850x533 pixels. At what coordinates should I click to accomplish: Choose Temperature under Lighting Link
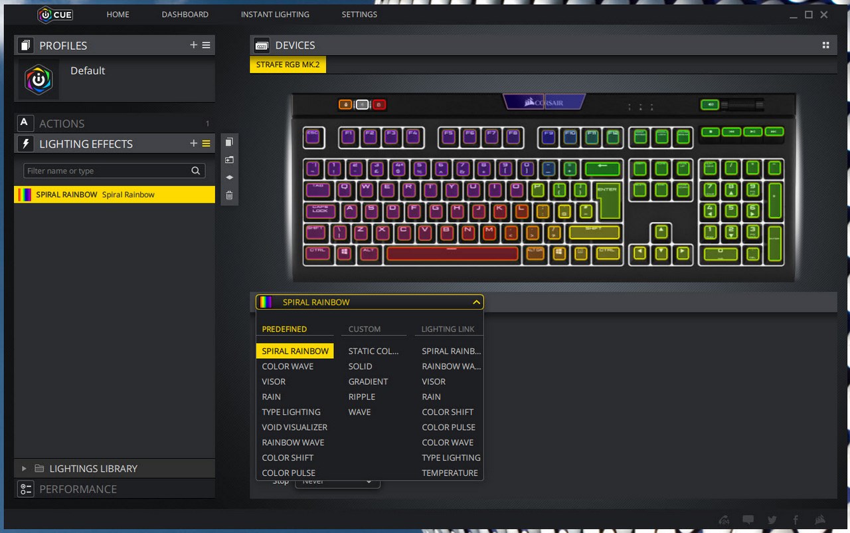[x=450, y=473]
